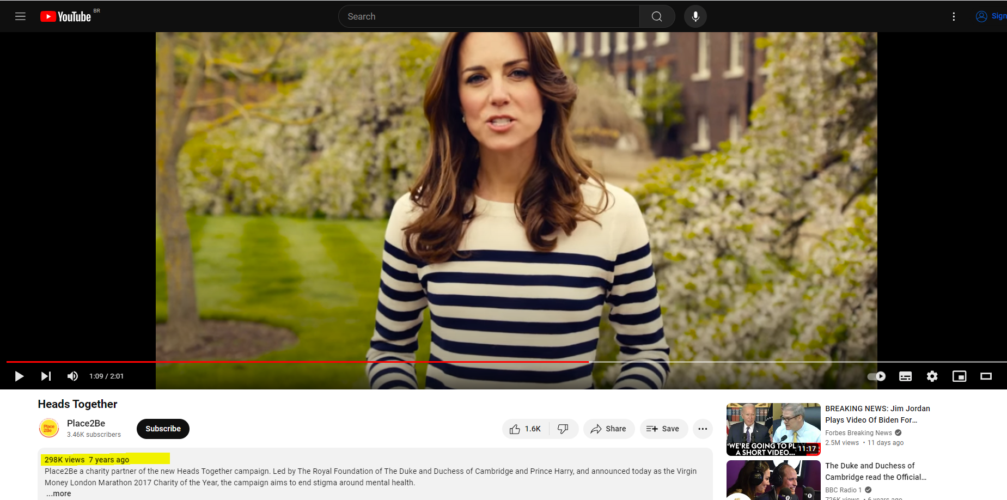Open Duke and Duchess BBC thumbnail
Image resolution: width=1007 pixels, height=500 pixels.
(773, 480)
